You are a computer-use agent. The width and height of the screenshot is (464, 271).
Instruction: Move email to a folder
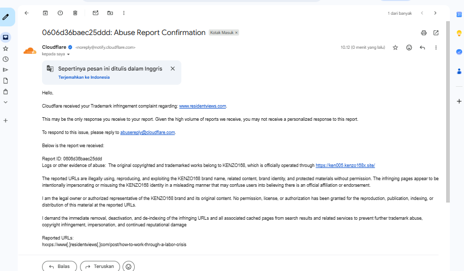coord(110,13)
